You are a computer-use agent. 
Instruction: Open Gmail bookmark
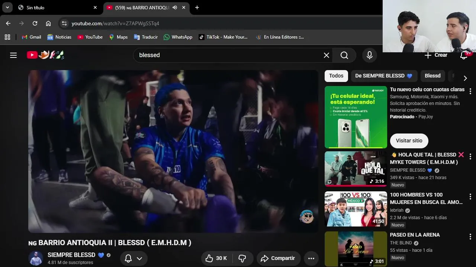[x=32, y=37]
